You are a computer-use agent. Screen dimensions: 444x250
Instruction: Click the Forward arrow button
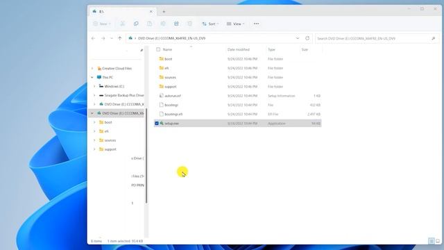pyautogui.click(x=103, y=38)
